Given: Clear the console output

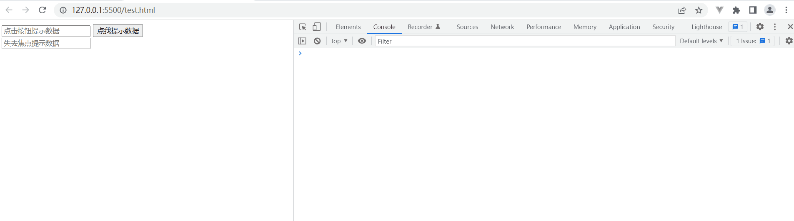Looking at the screenshot, I should [x=317, y=41].
